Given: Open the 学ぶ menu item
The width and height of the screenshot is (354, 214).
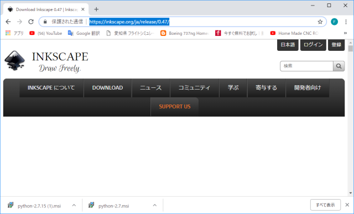Looking at the screenshot, I should tap(233, 88).
